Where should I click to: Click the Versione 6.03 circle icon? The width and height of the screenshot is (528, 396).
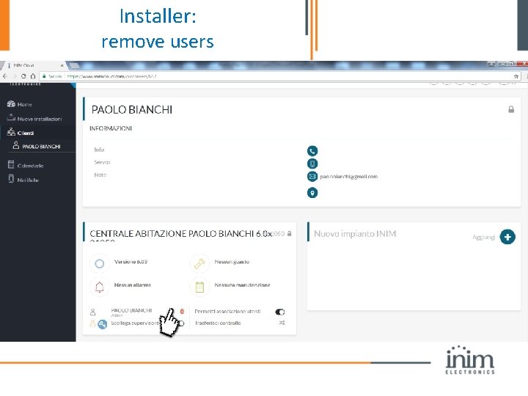click(x=99, y=263)
